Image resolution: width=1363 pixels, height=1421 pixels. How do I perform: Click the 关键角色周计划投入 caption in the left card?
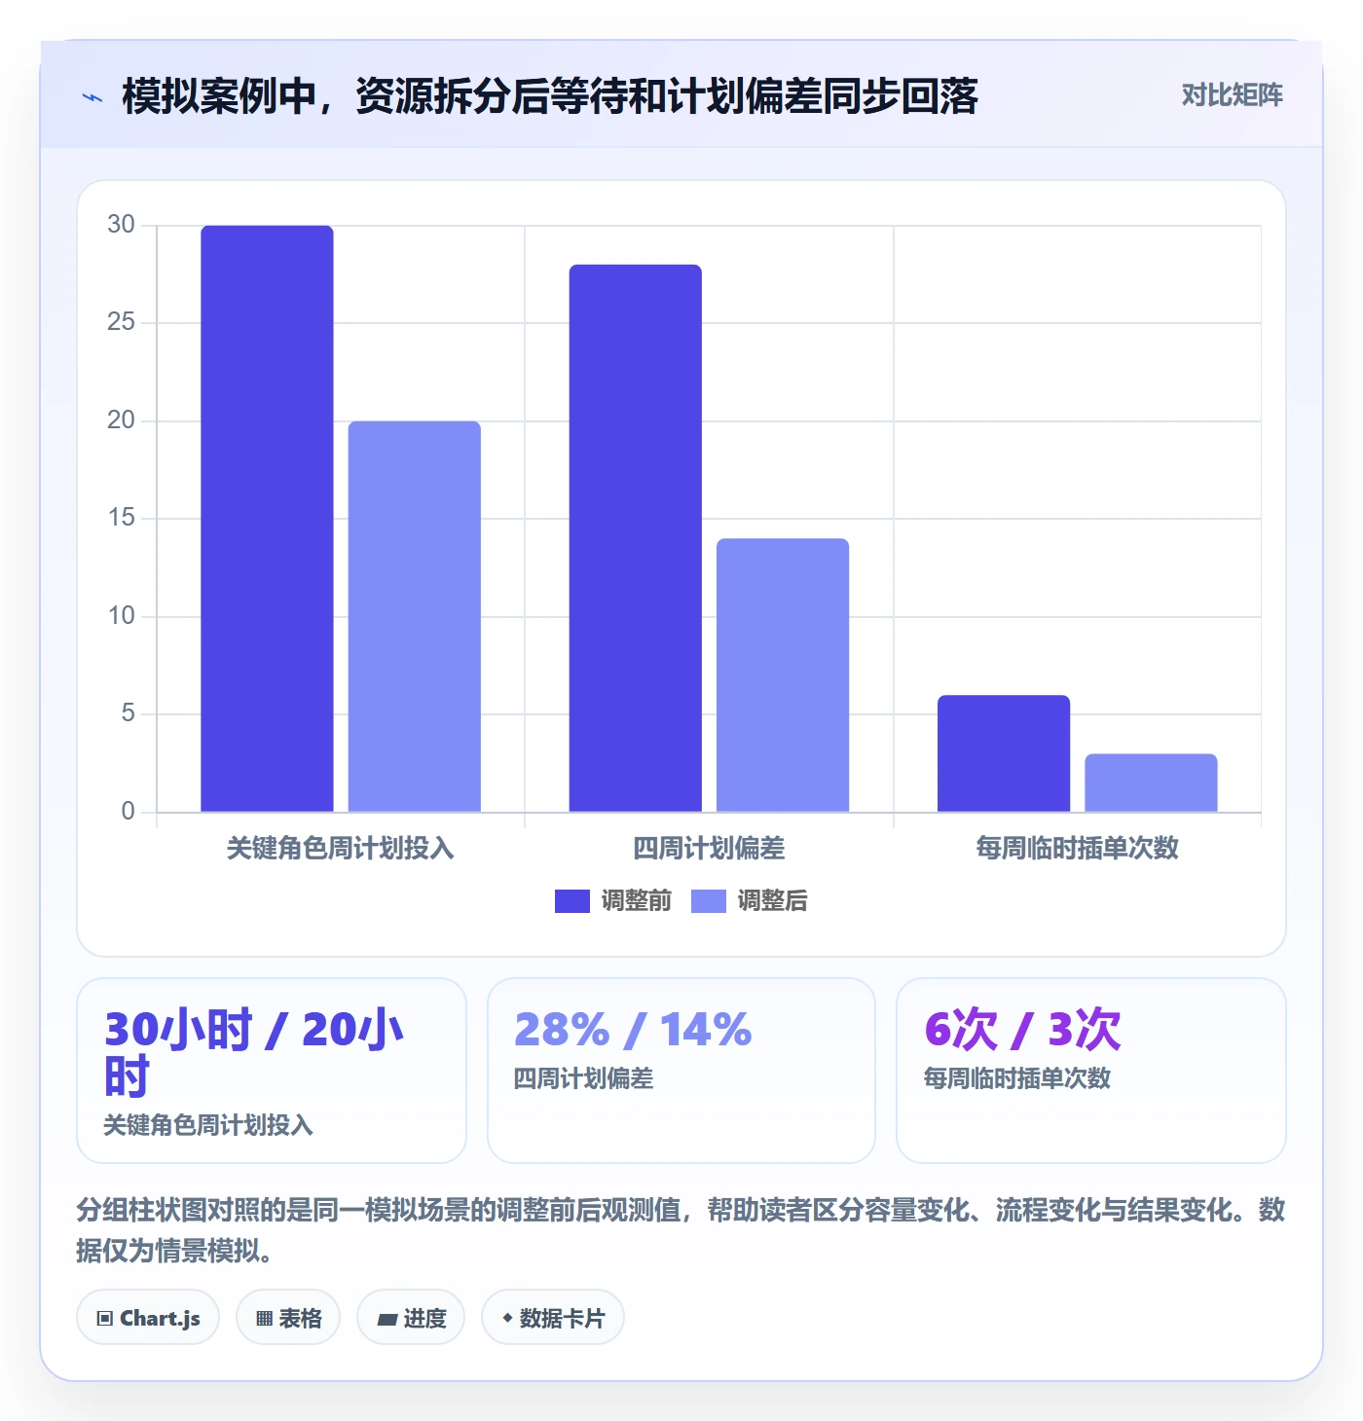[208, 1125]
